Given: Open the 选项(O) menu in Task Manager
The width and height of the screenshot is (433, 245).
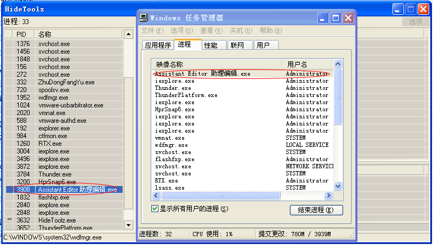Looking at the screenshot, I should (x=182, y=30).
